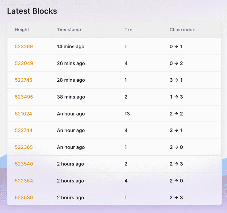227x213 pixels.
Task: View block 523540 details
Action: pyautogui.click(x=24, y=164)
